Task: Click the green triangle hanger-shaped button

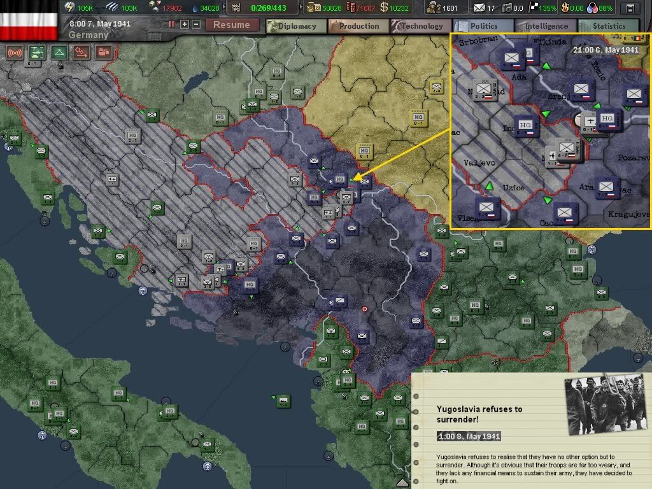Action: click(59, 53)
